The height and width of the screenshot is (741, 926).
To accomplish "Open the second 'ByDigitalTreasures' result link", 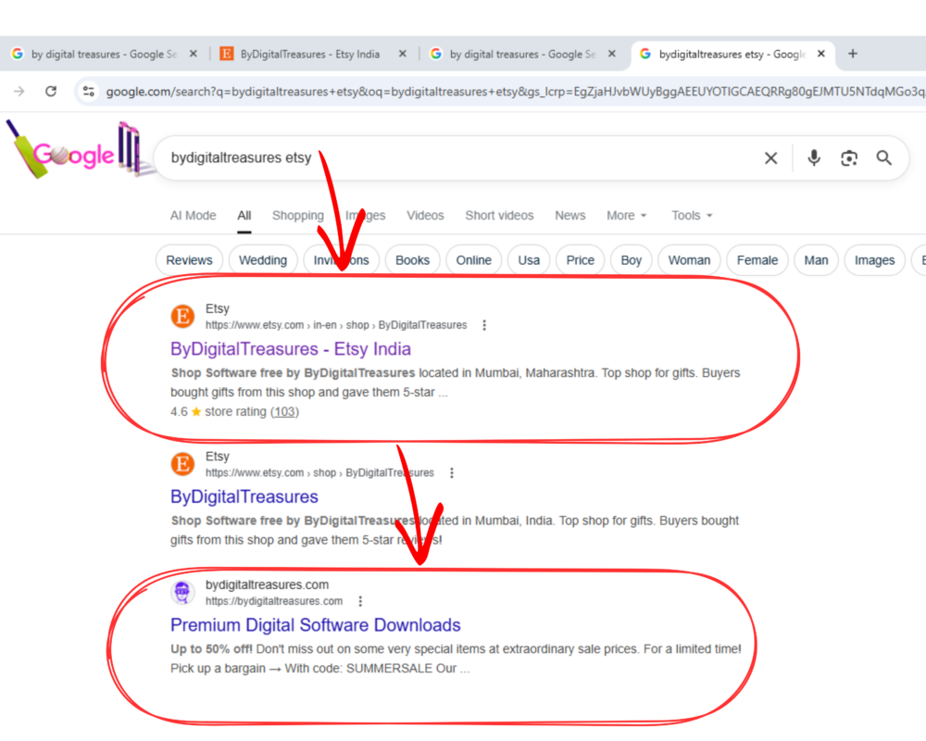I will pos(244,497).
